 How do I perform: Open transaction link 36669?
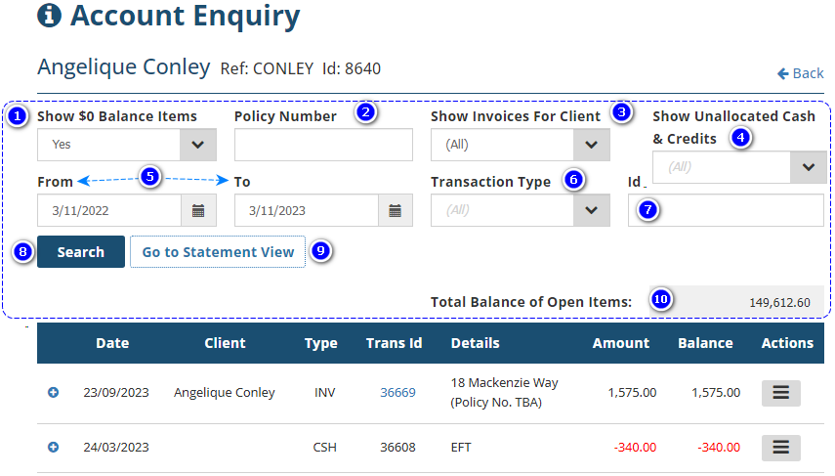(397, 393)
